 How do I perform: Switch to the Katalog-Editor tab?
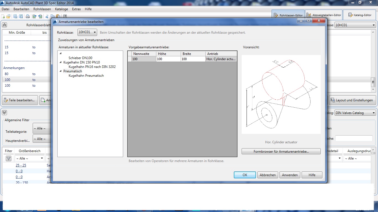point(360,15)
